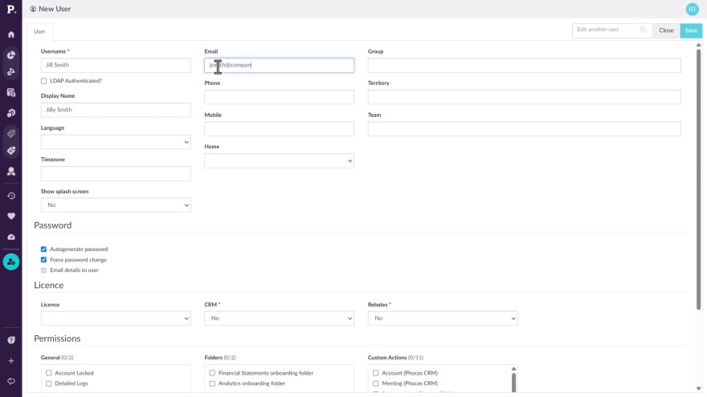The width and height of the screenshot is (707, 397).
Task: Enable the LDAP Authenticated checkbox
Action: (x=43, y=81)
